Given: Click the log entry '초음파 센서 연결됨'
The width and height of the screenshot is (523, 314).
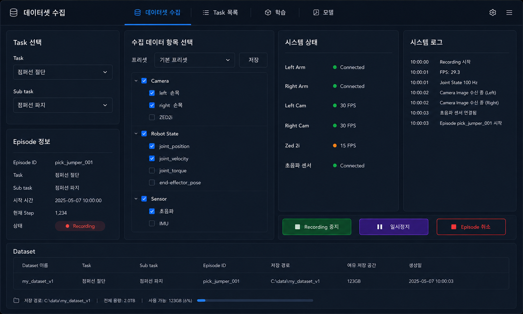Looking at the screenshot, I should coord(458,113).
